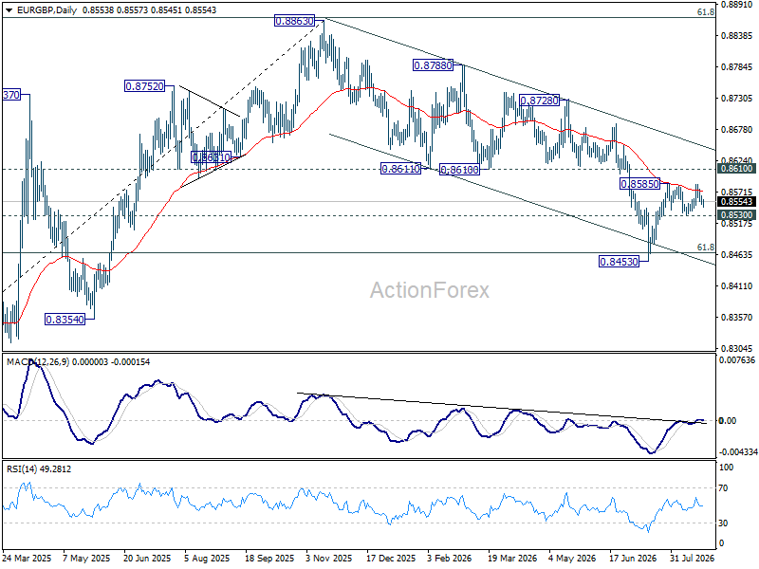Click the MACD(12,26,9) indicator label
The width and height of the screenshot is (759, 569).
pos(38,362)
